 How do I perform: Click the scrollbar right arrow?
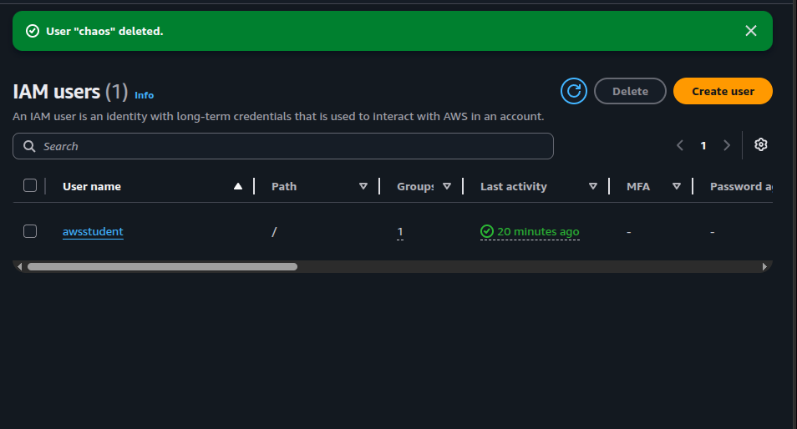(764, 266)
